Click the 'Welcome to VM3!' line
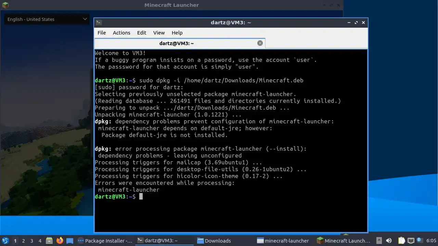Image resolution: width=438 pixels, height=246 pixels. (120, 53)
